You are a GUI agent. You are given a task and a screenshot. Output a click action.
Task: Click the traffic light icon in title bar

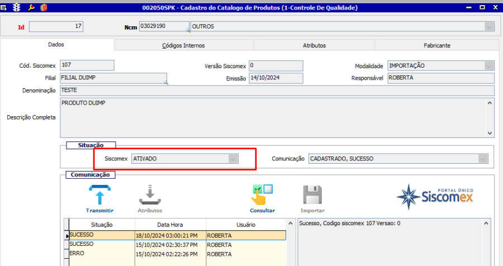(x=17, y=7)
